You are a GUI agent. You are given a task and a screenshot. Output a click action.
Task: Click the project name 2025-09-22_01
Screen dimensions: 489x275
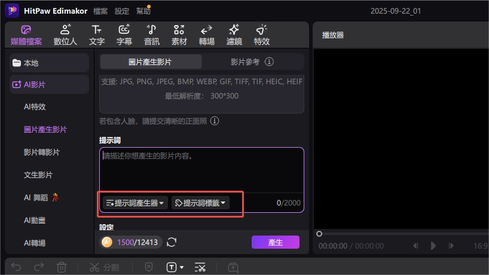coord(395,11)
